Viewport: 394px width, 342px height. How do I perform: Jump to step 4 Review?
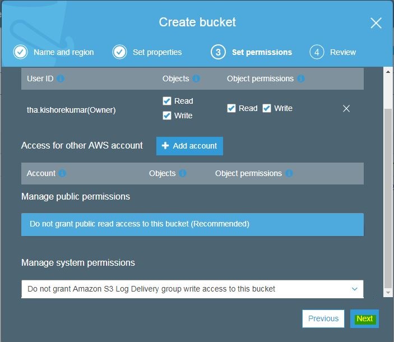pos(333,52)
